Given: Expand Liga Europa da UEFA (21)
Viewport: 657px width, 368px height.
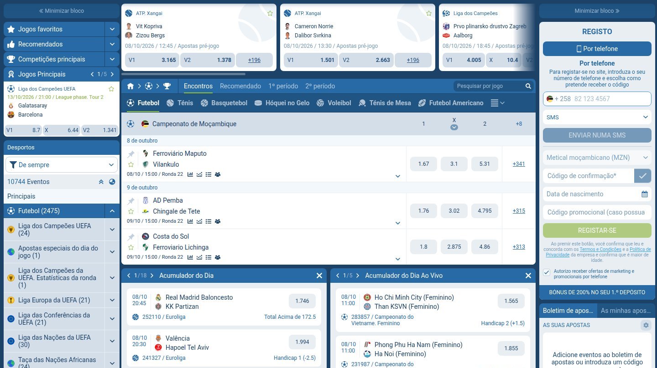Looking at the screenshot, I should [112, 300].
